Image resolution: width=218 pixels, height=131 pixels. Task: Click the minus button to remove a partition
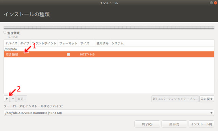pos(13,99)
